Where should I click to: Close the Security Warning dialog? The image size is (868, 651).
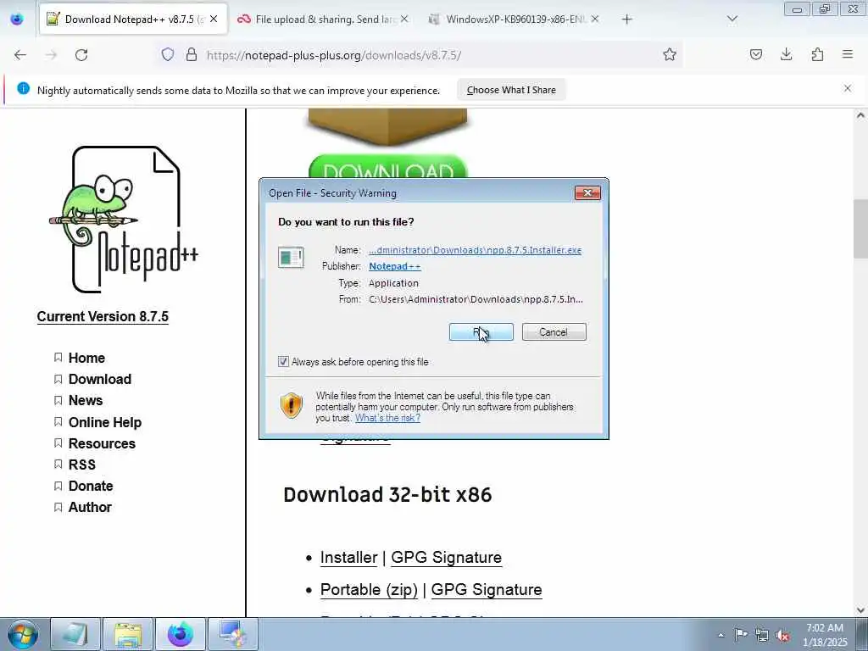(588, 192)
